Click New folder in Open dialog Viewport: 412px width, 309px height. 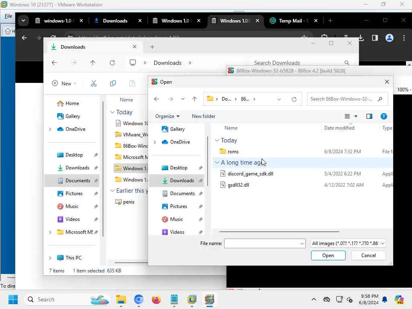(x=203, y=116)
